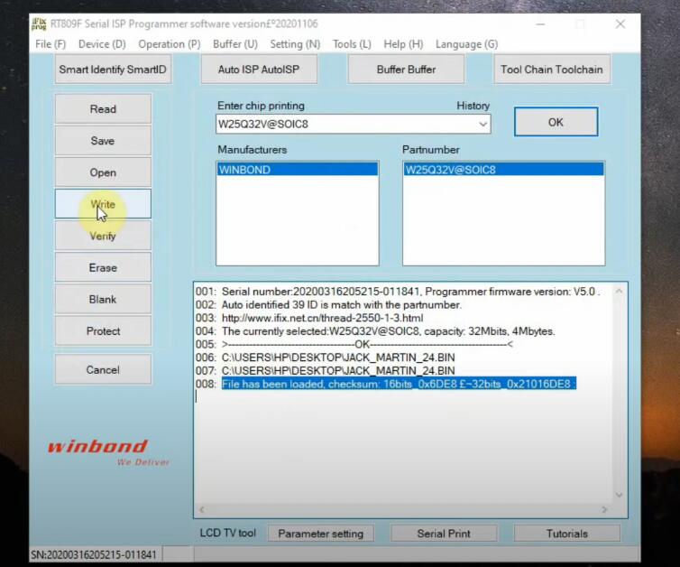Click the Verify button
The height and width of the screenshot is (567, 680).
click(103, 236)
